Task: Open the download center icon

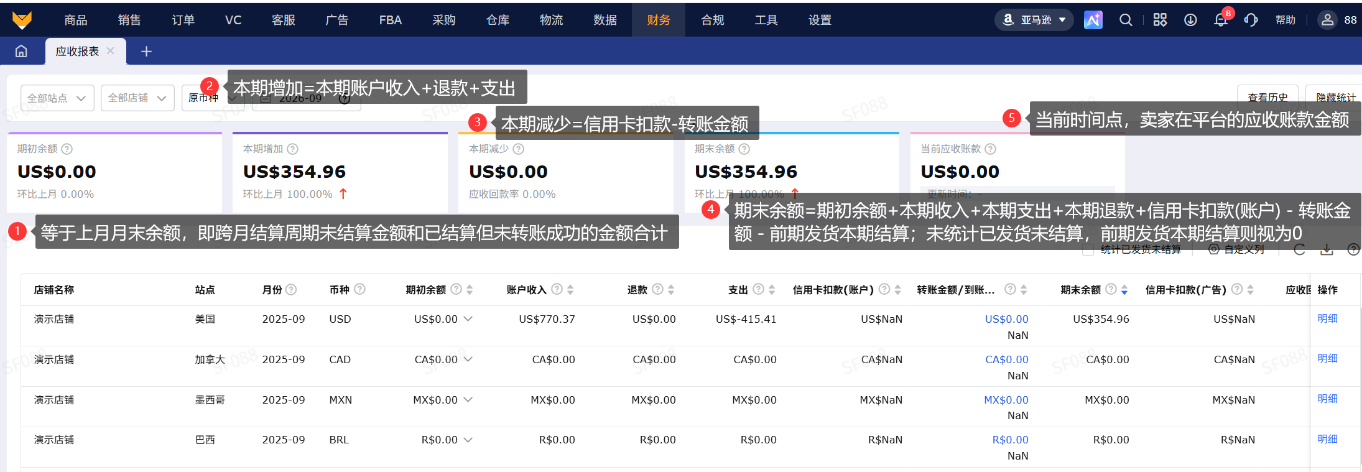Action: tap(1190, 20)
